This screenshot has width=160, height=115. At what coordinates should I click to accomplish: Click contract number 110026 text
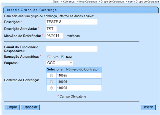click(x=62, y=82)
